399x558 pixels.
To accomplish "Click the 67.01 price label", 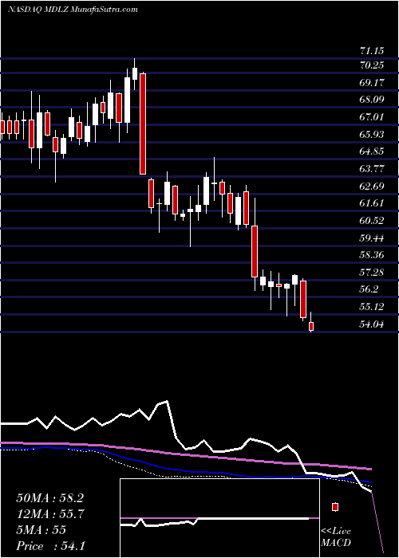I will [x=373, y=117].
